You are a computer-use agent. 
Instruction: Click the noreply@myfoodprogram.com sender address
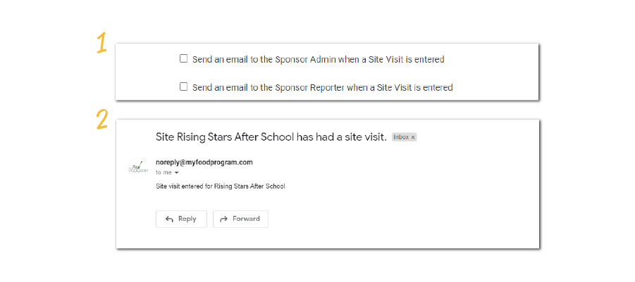tap(204, 162)
